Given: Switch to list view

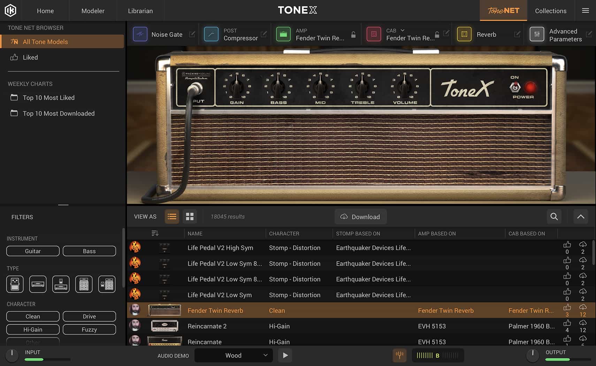Looking at the screenshot, I should point(172,216).
